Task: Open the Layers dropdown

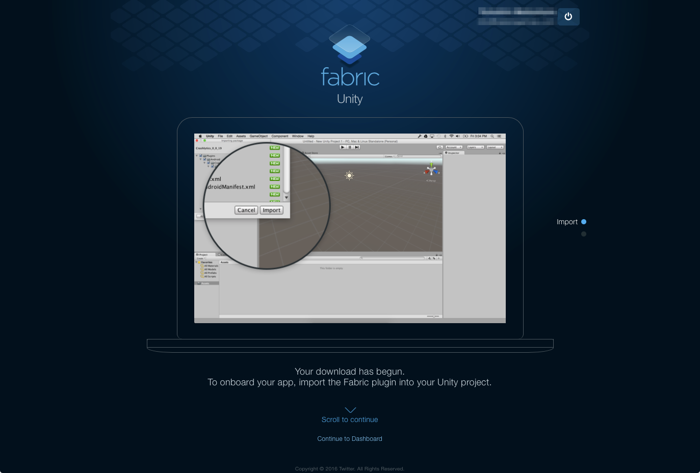Action: 475,147
